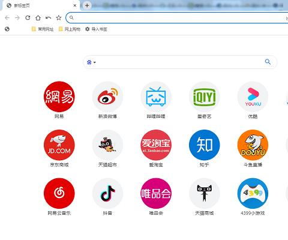Click the 京东商城 label text
The width and height of the screenshot is (288, 240).
pyautogui.click(x=59, y=164)
